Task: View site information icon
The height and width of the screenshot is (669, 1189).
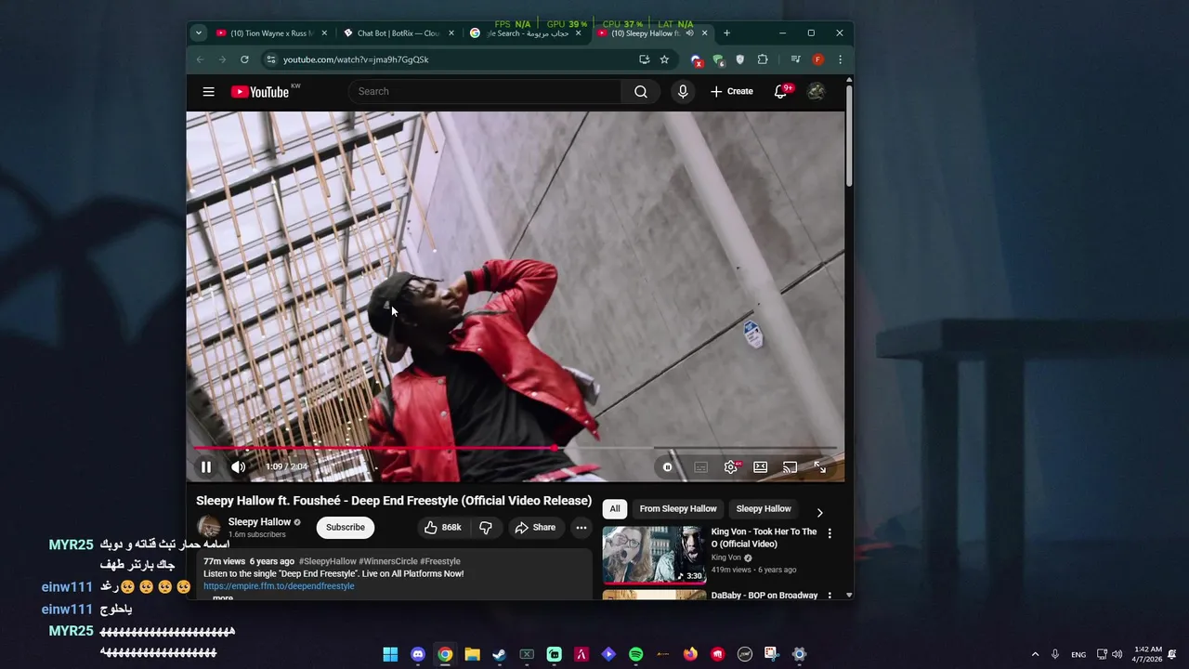Action: coord(270,59)
